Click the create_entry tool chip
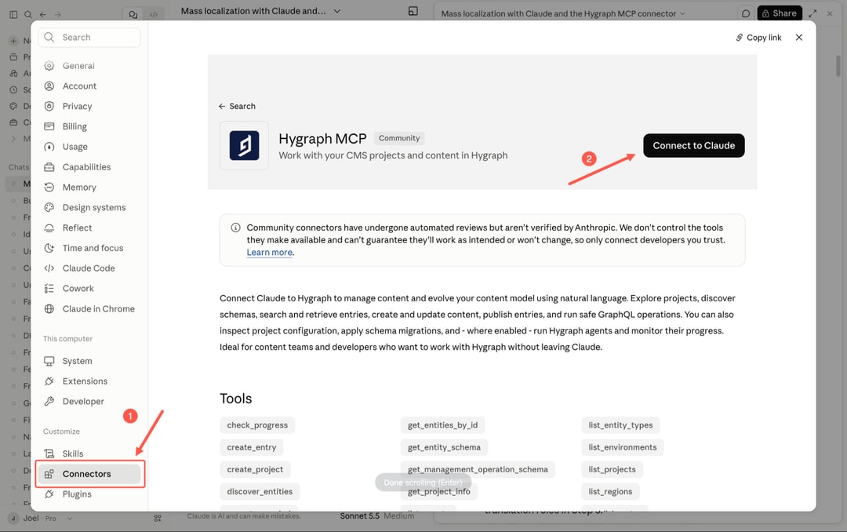Image resolution: width=847 pixels, height=532 pixels. pyautogui.click(x=251, y=448)
